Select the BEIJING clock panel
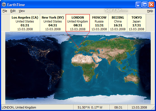 118,23
